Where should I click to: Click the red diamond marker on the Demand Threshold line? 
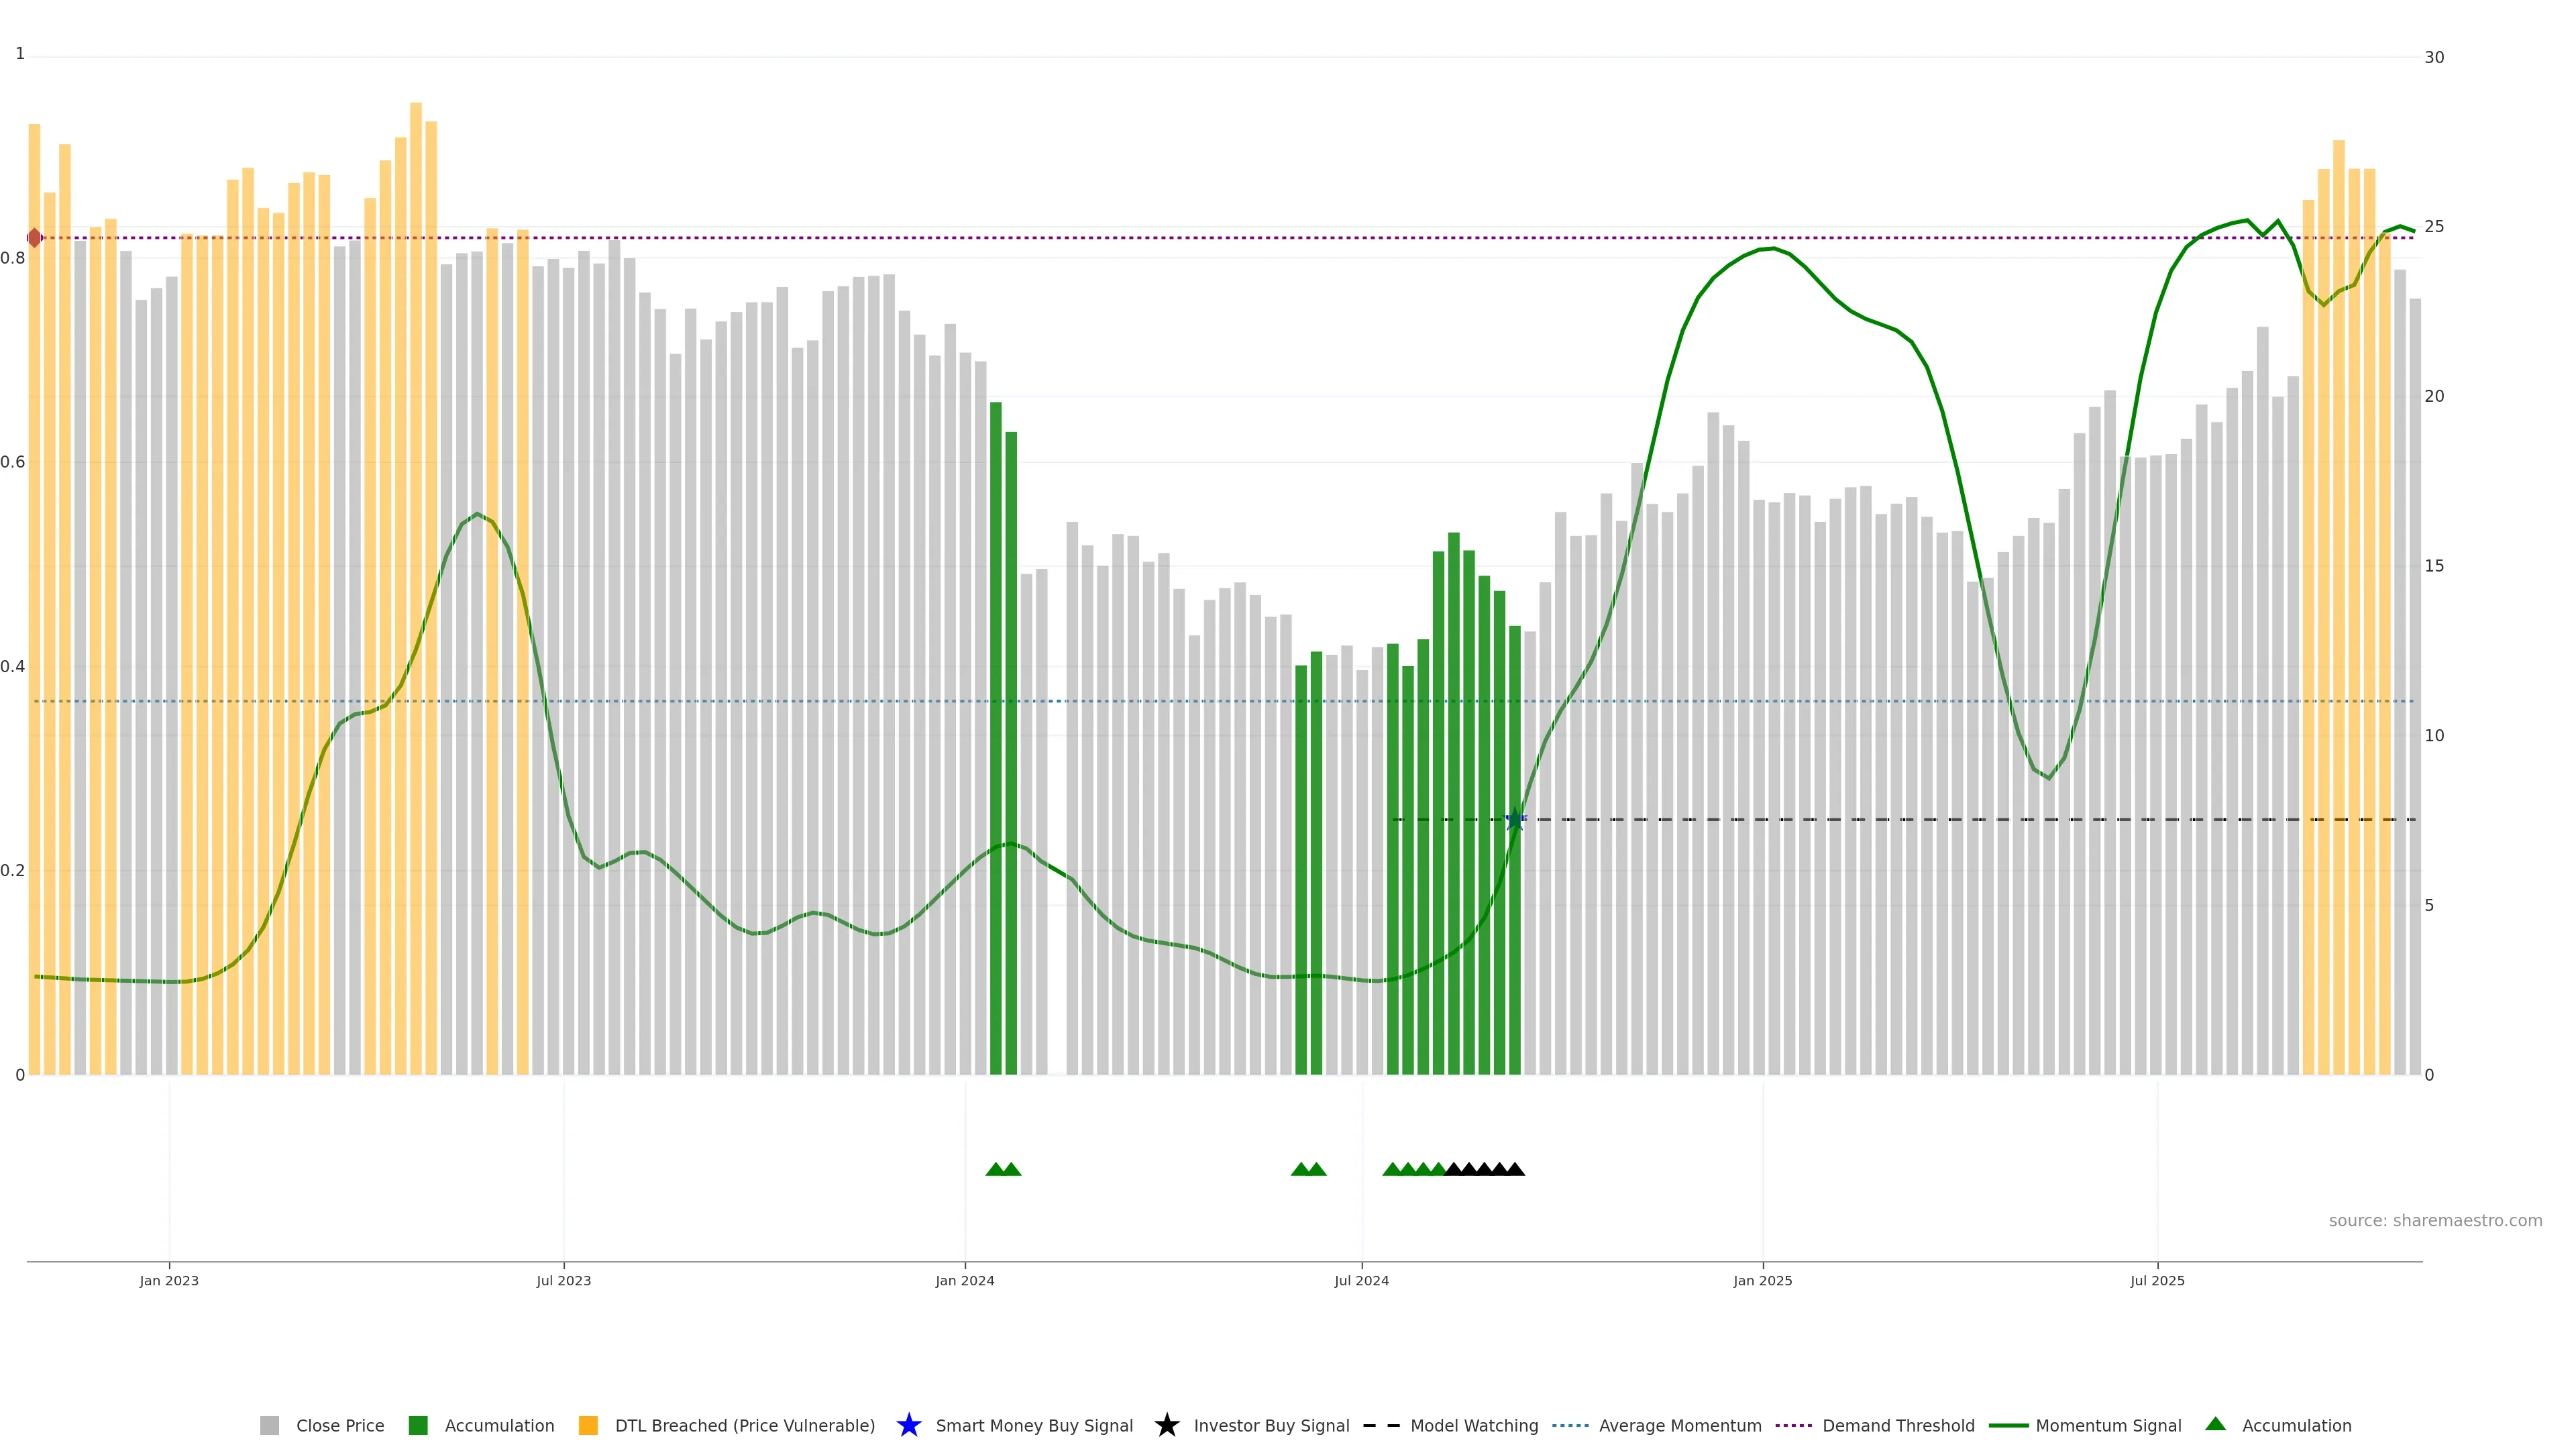coord(35,238)
